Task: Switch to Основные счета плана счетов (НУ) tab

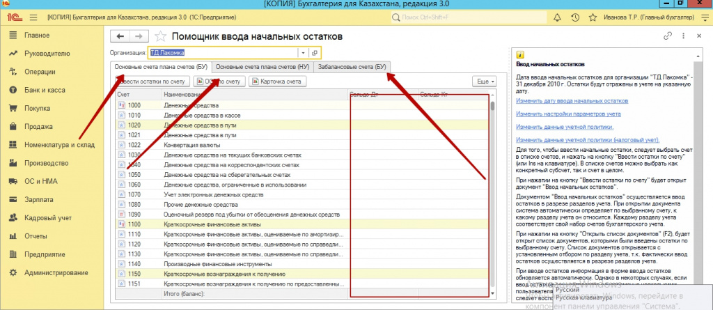Action: 263,67
